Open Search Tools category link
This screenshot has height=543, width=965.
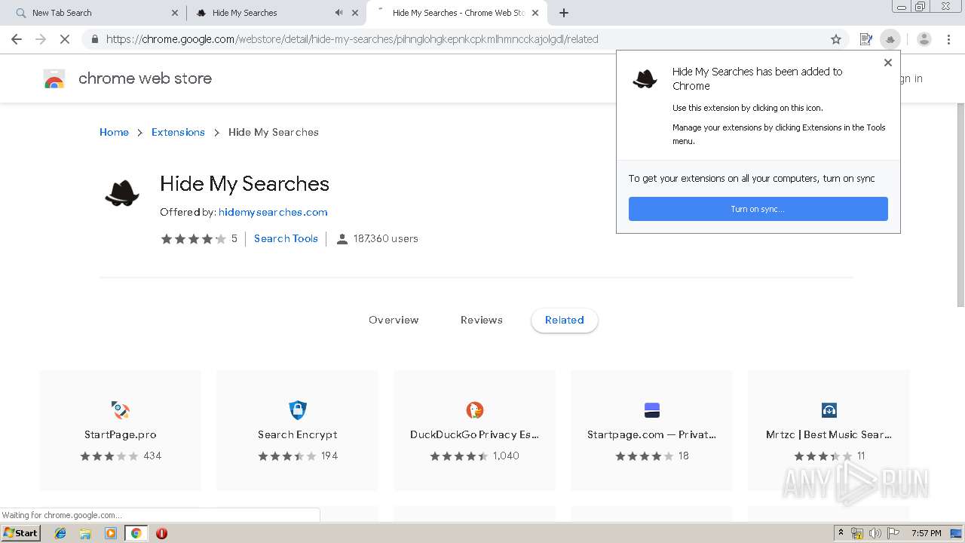coord(286,238)
